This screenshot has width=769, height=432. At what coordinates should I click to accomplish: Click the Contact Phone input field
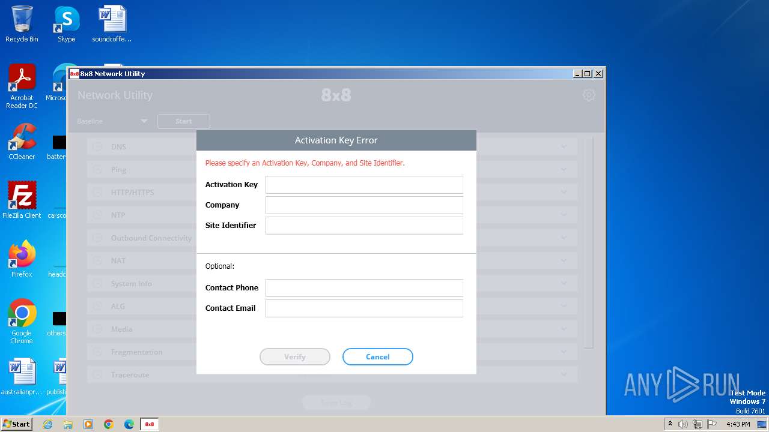point(364,288)
